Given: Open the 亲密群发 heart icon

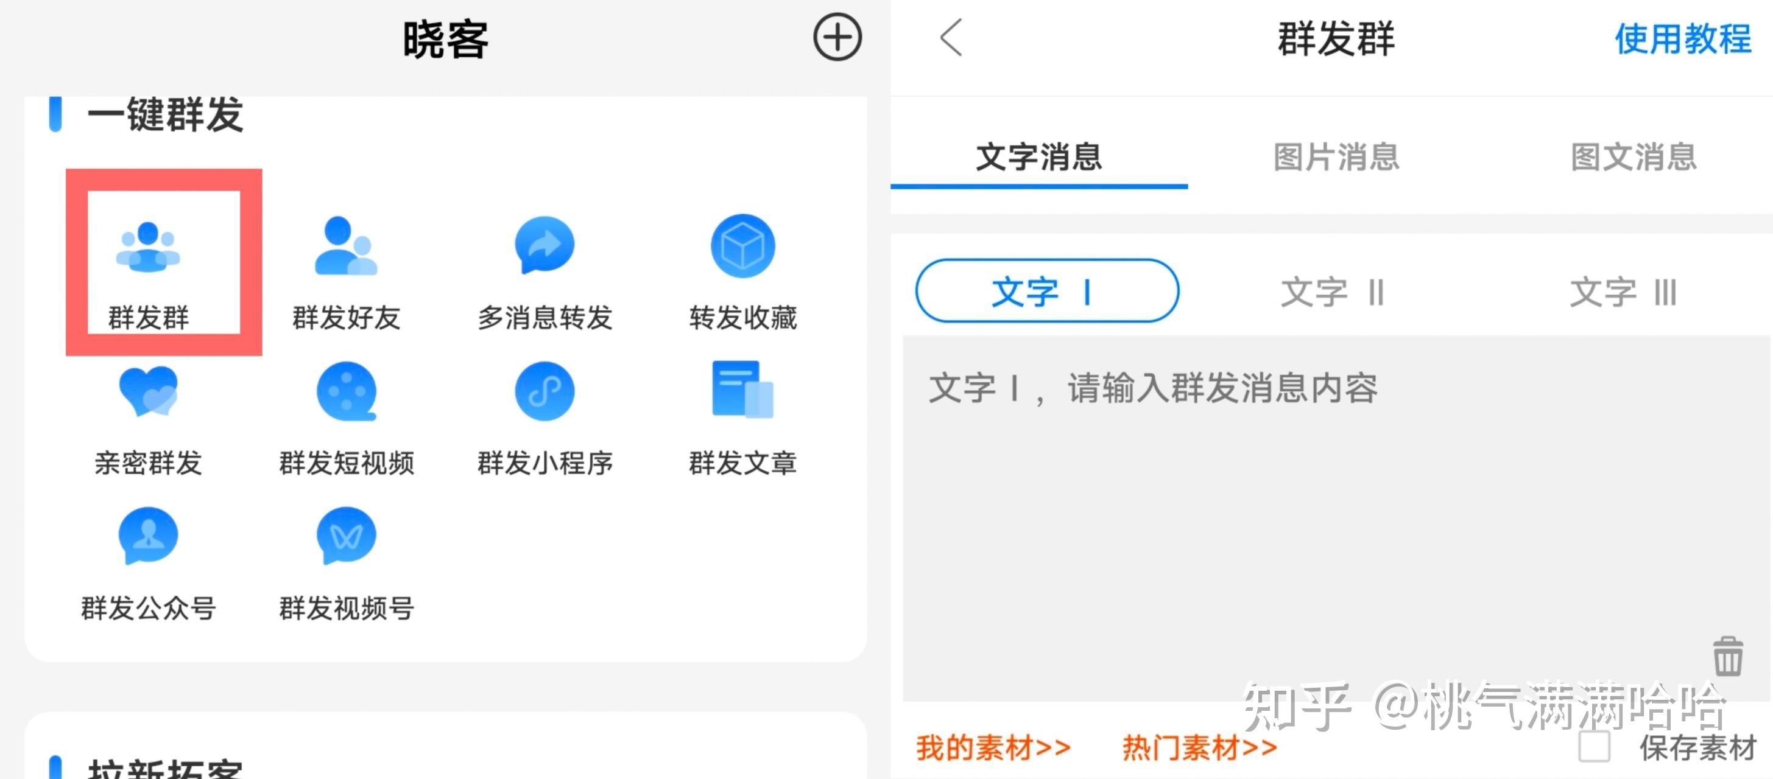Looking at the screenshot, I should [x=148, y=391].
